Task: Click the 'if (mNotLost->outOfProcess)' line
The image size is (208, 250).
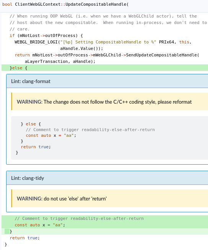Action: click(x=46, y=35)
